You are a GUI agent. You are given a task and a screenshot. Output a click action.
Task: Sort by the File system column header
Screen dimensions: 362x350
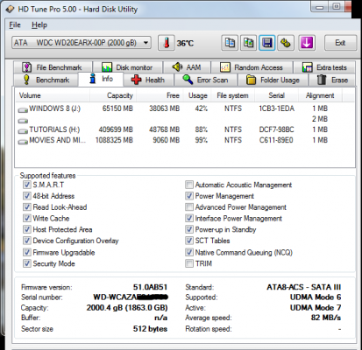[233, 95]
